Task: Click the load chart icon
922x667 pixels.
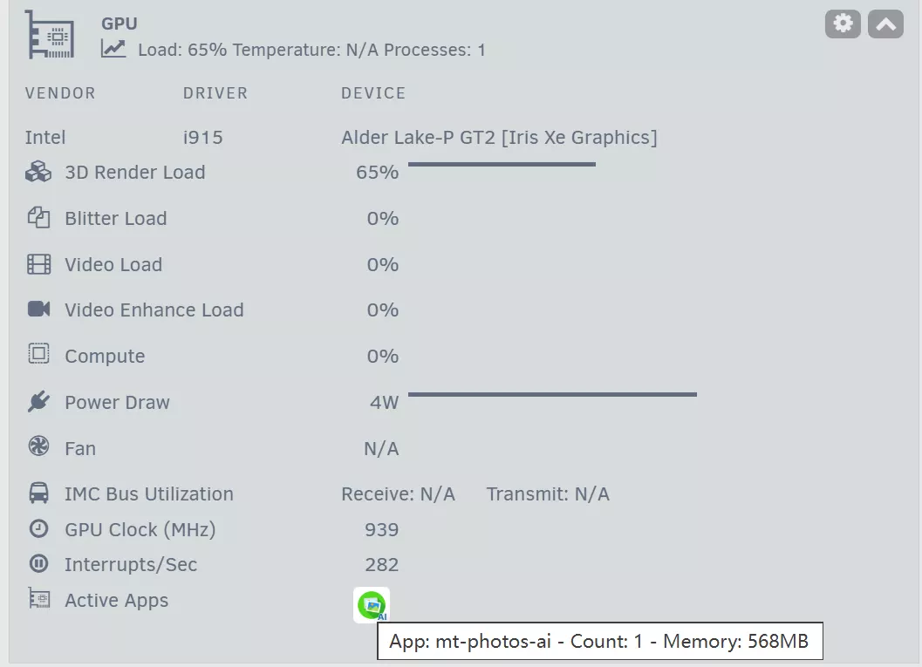Action: point(113,49)
